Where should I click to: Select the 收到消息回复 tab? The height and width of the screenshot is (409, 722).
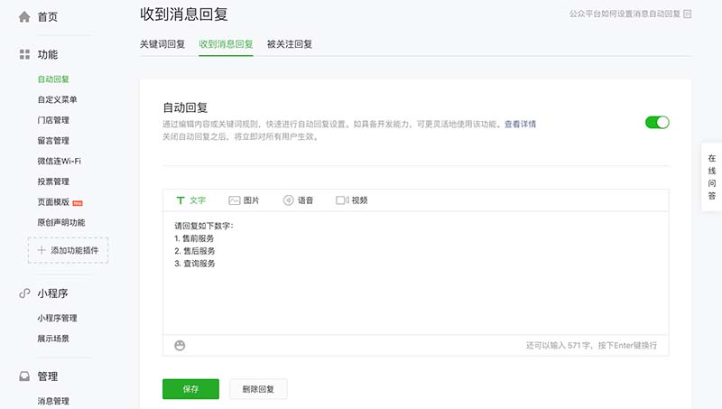226,44
